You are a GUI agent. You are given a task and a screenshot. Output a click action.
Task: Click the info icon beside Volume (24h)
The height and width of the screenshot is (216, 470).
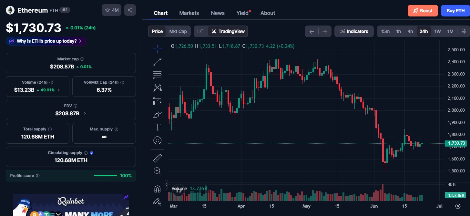[51, 82]
